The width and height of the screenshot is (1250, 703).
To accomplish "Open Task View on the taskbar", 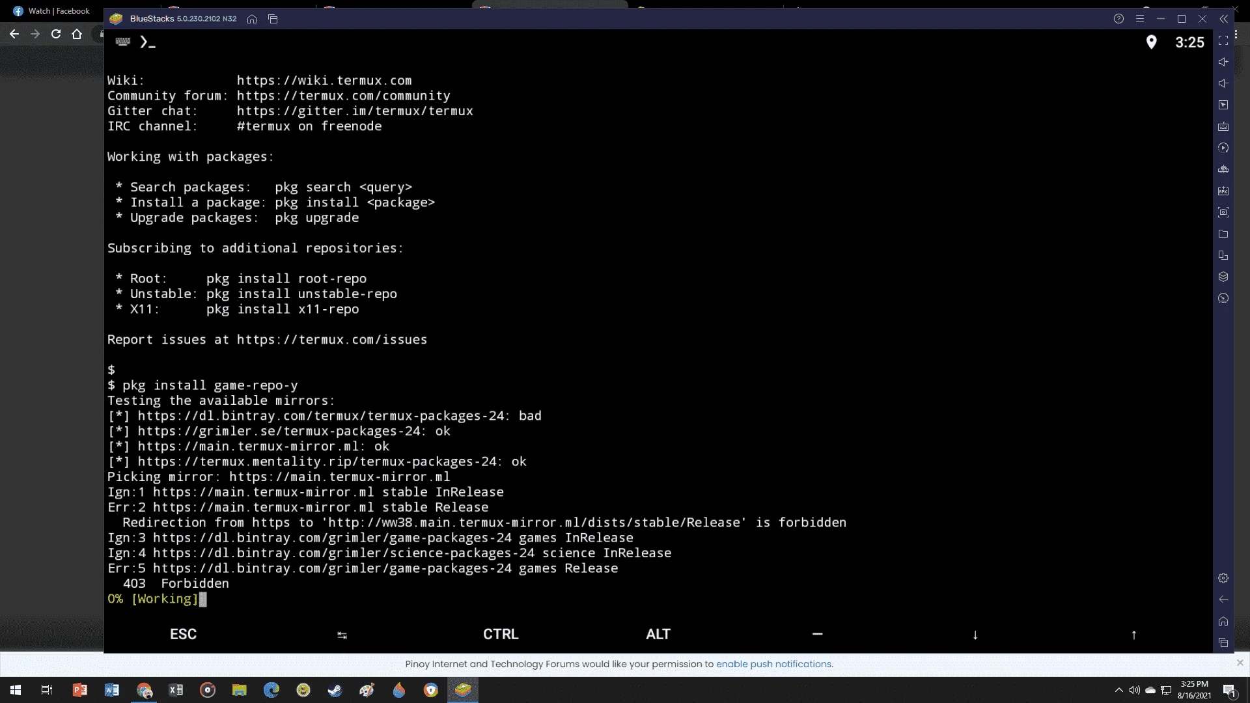I will tap(47, 690).
